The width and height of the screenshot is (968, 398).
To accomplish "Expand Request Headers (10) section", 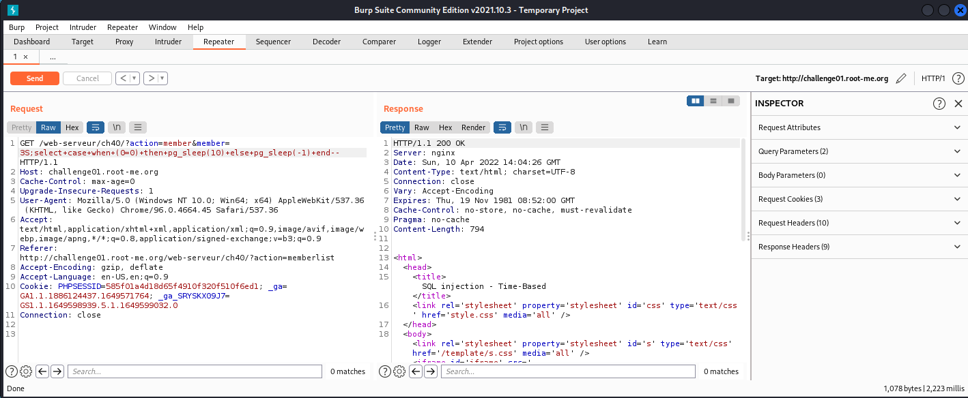I will coord(859,223).
